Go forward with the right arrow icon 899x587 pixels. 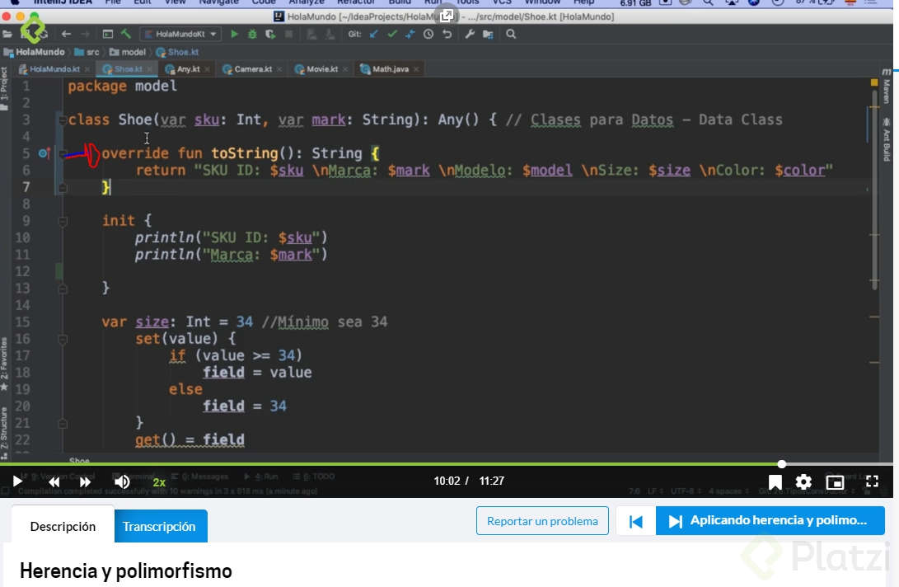[85, 35]
